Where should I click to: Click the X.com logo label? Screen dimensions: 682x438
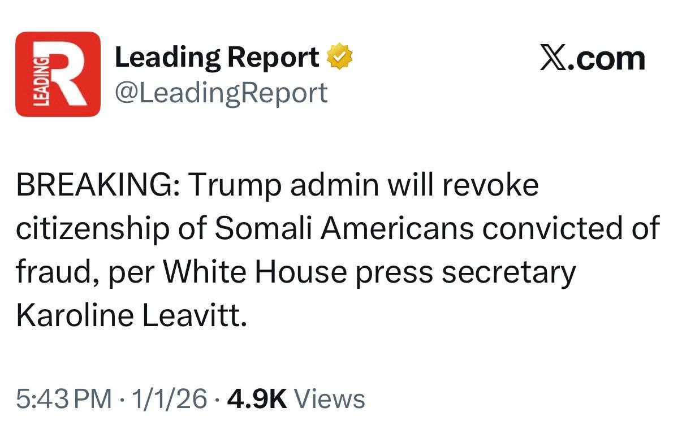pyautogui.click(x=592, y=58)
